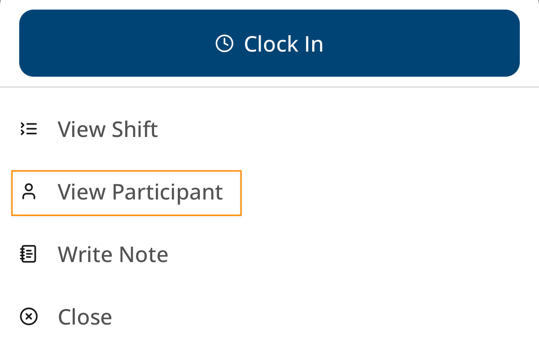Select the View Participant menu item
This screenshot has width=539, height=357.
126,192
